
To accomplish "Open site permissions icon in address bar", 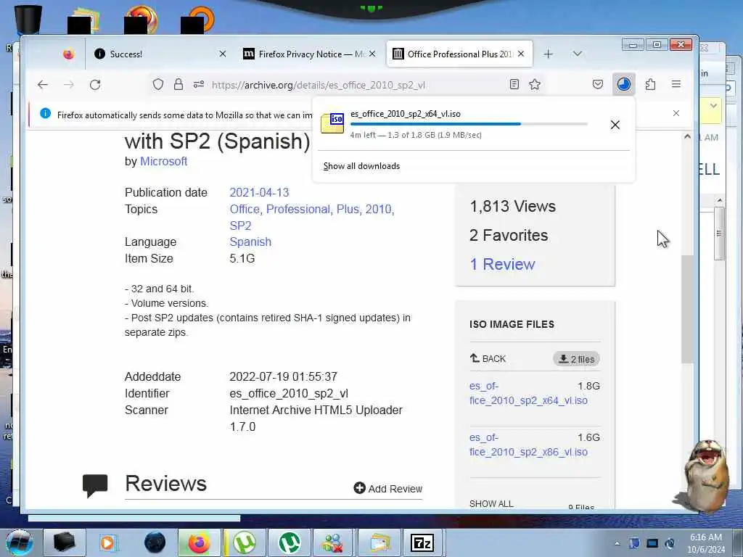I will (199, 85).
